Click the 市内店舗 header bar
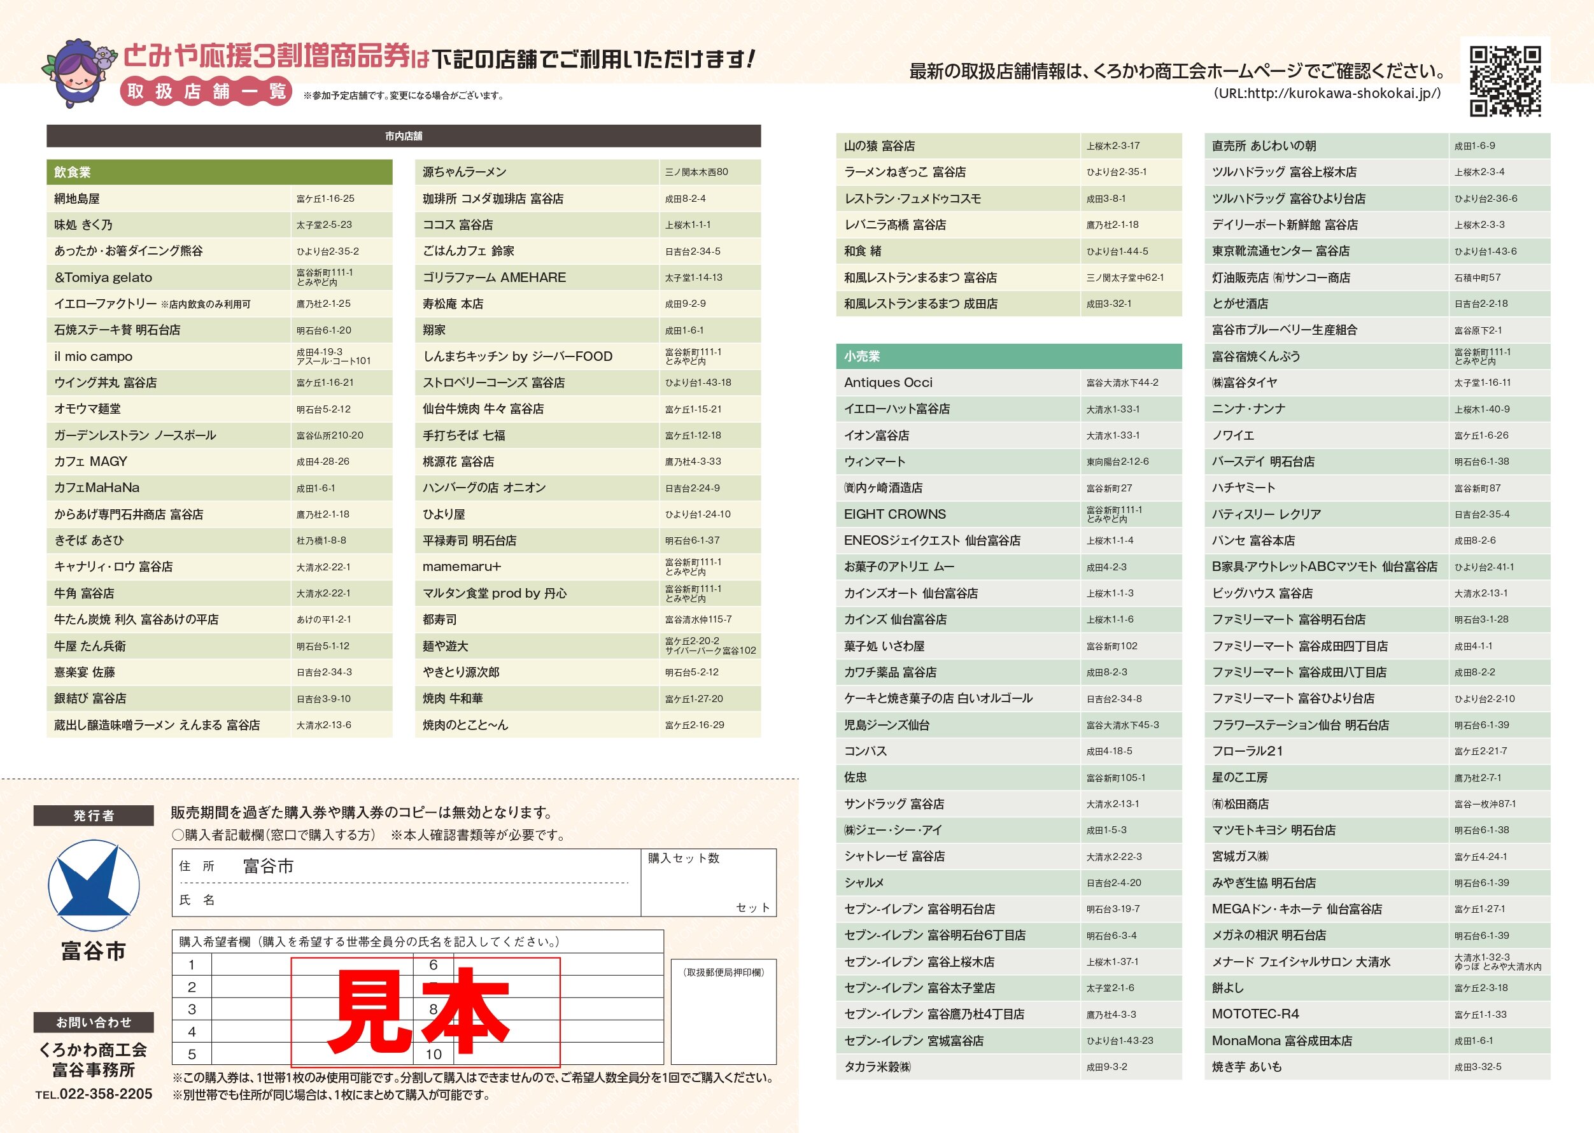Screen dimensions: 1594x1133 tap(403, 136)
